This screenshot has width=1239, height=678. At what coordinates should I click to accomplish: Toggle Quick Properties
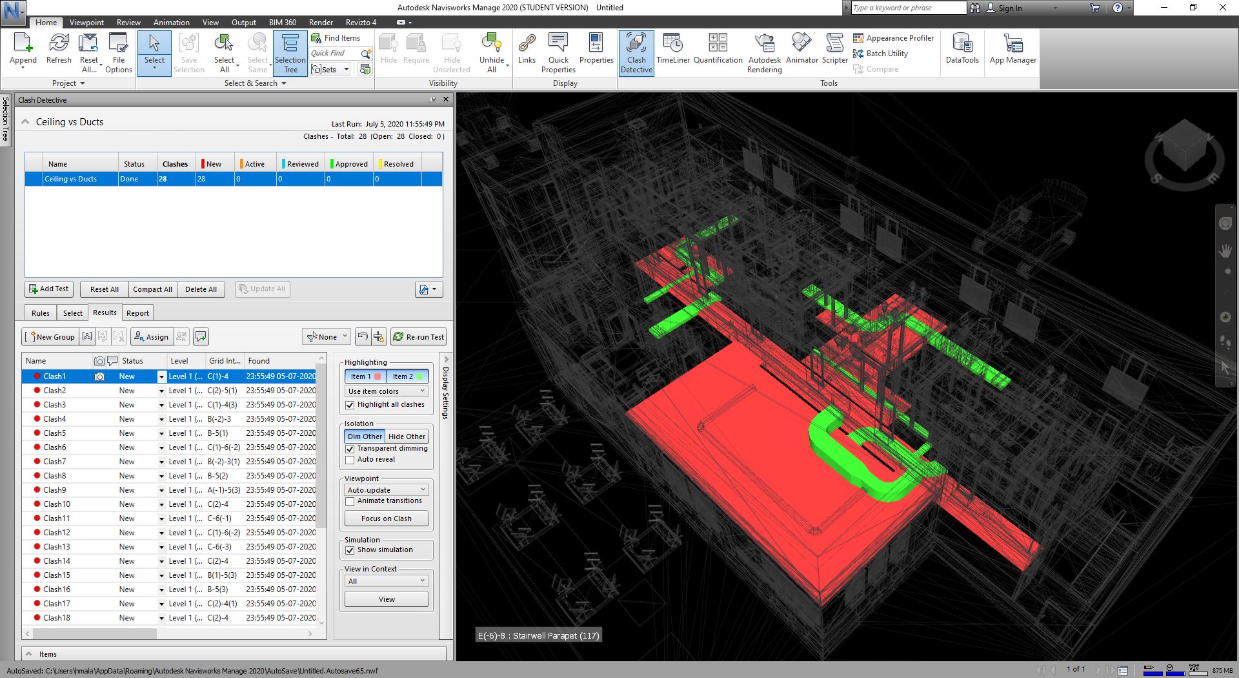pyautogui.click(x=558, y=52)
